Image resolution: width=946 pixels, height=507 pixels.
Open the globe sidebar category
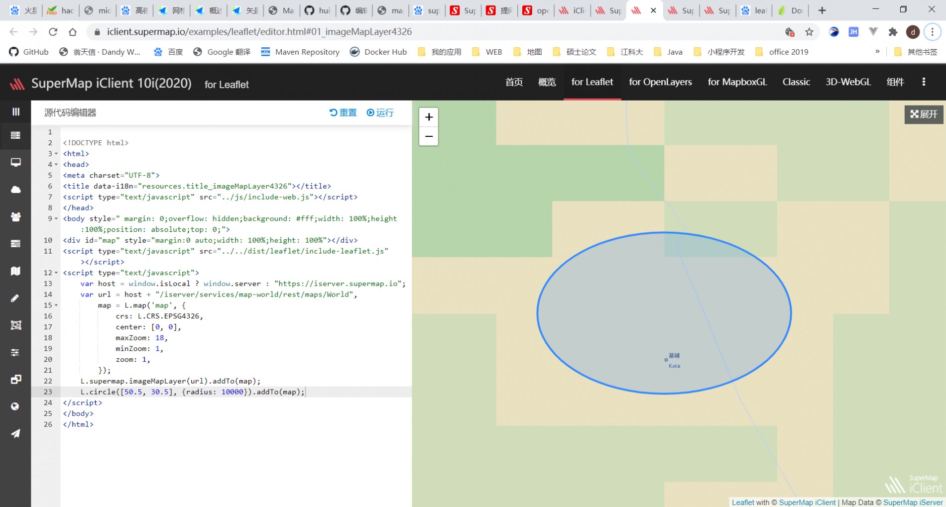(15, 406)
